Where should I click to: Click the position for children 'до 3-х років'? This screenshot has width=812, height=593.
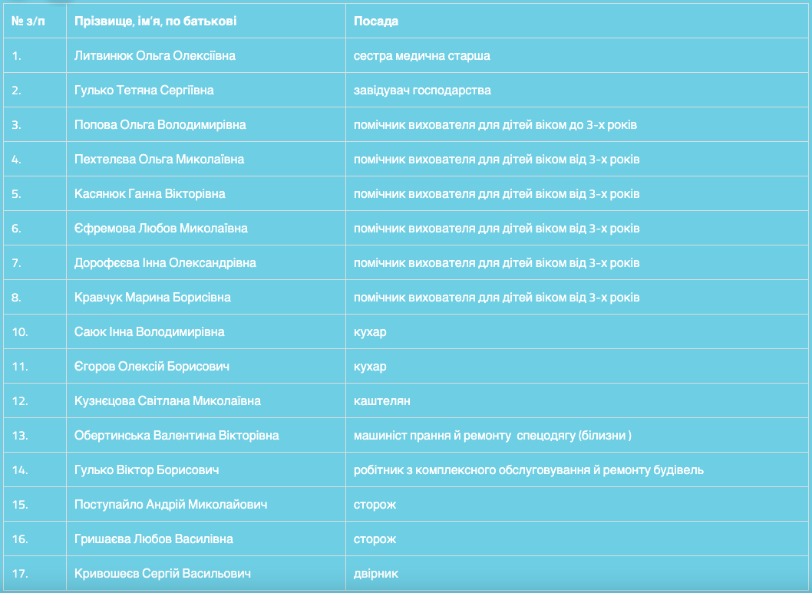(x=495, y=124)
